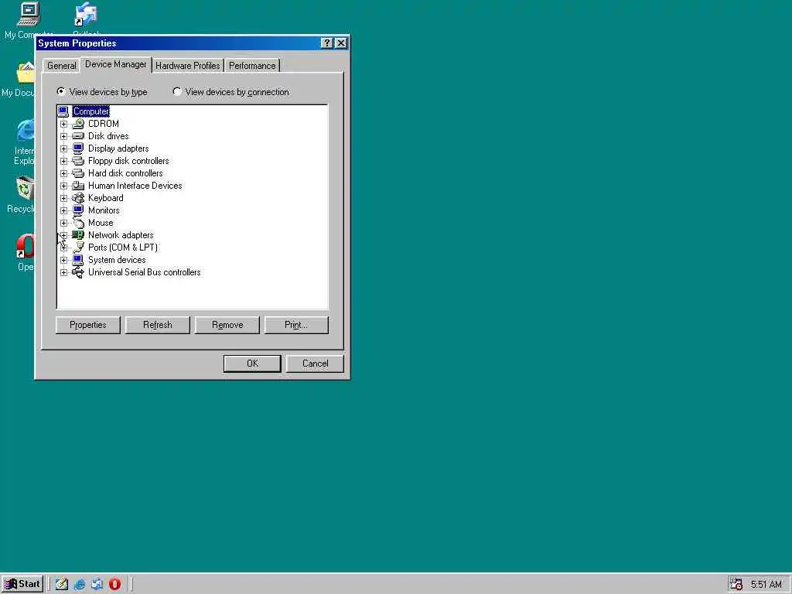This screenshot has width=792, height=594.
Task: Launch Internet Explorer from Quick Launch
Action: pos(80,585)
